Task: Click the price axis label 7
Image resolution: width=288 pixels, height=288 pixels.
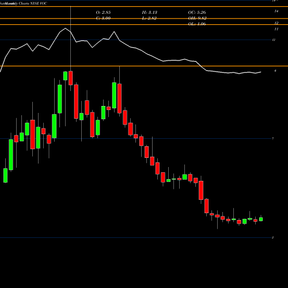Action: click(273, 138)
